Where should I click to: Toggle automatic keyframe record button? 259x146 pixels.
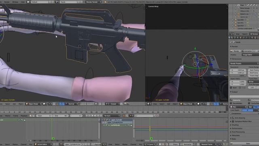click(124, 116)
